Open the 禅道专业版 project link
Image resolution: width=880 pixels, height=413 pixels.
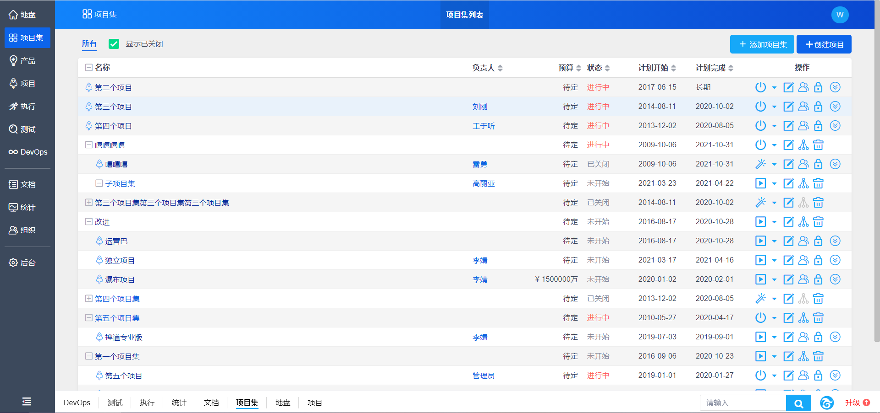124,337
